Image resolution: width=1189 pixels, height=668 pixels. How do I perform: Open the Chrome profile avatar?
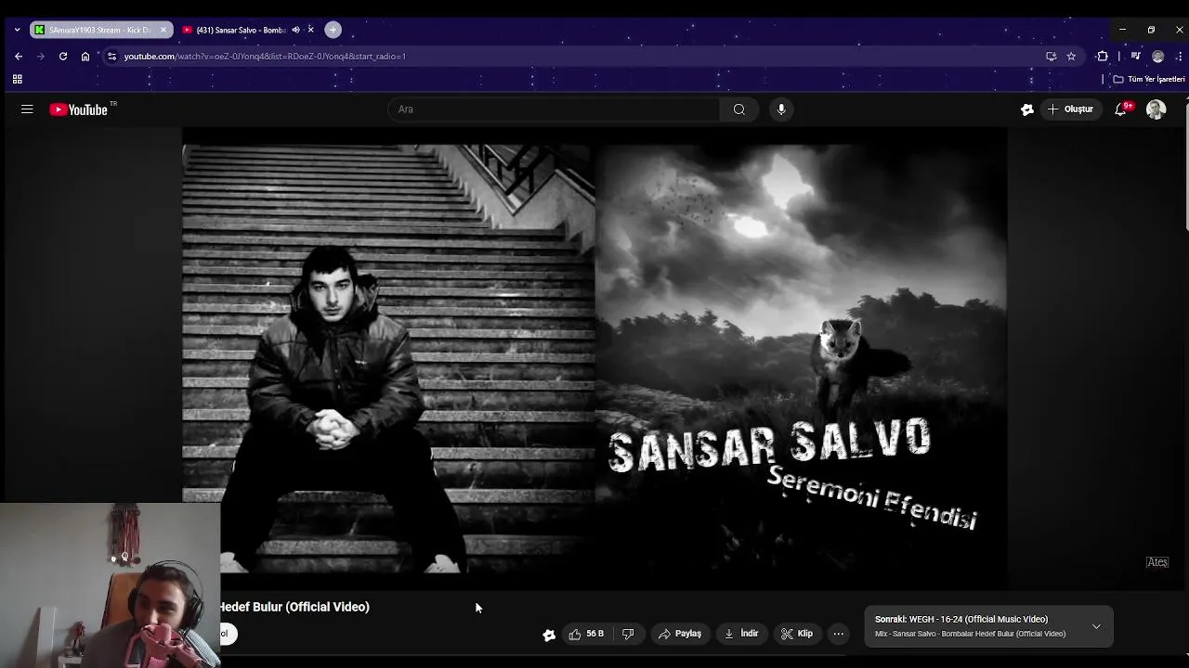coord(1157,57)
